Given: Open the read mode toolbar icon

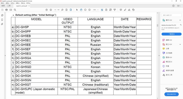Looking at the screenshot, I should (115, 10).
